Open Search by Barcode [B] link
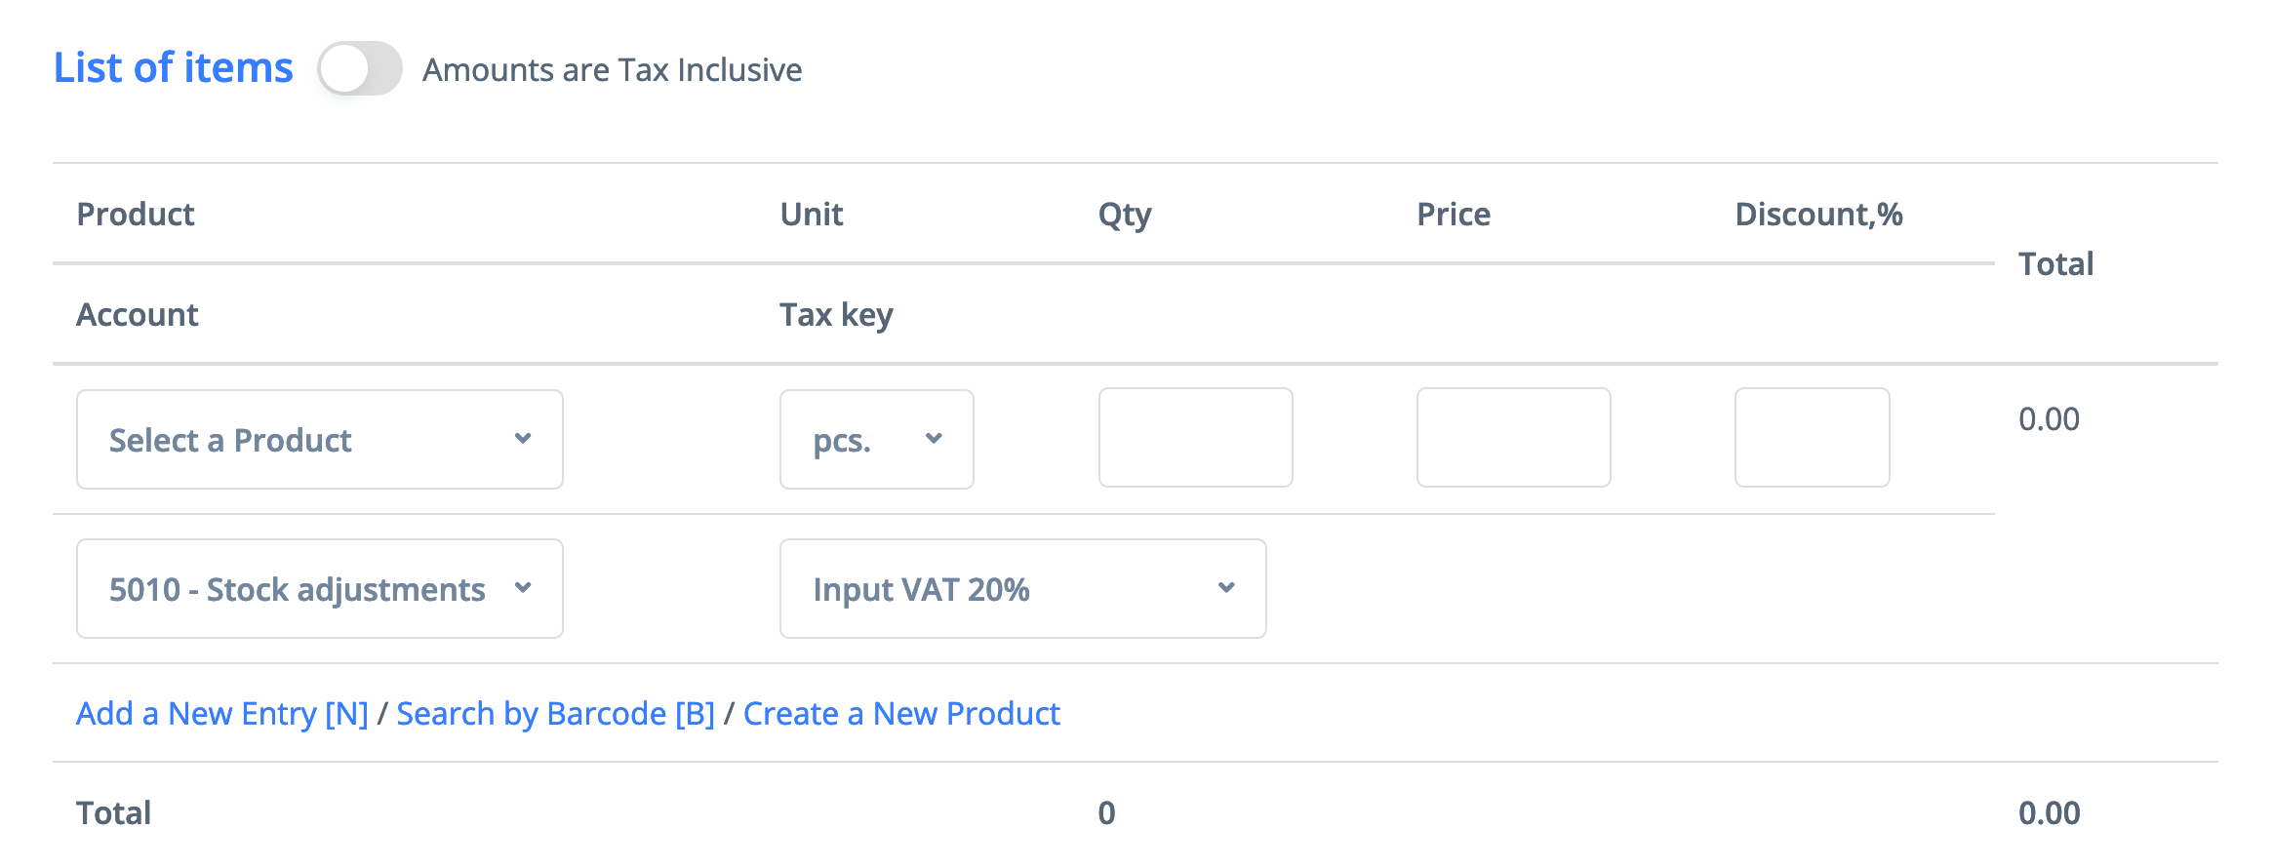The image size is (2273, 868). [555, 714]
